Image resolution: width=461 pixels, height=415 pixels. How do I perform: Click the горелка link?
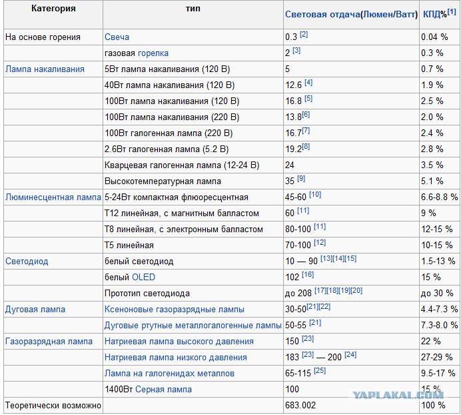[153, 53]
